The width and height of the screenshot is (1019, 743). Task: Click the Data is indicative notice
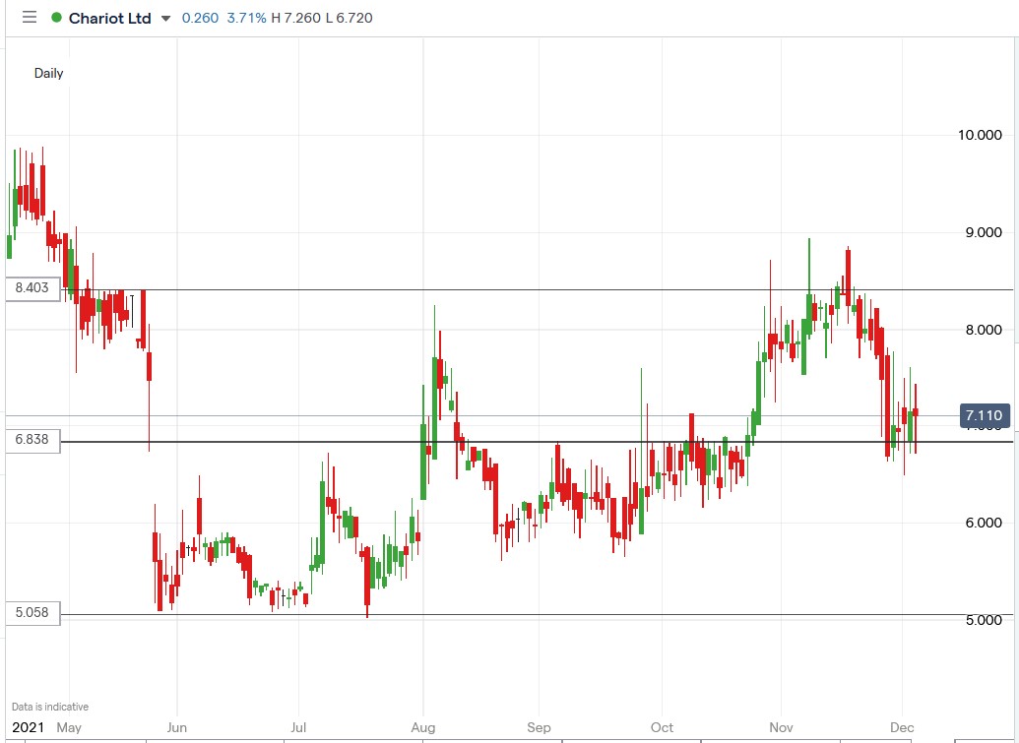click(x=50, y=706)
